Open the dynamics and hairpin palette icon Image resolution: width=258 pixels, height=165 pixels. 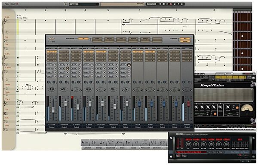[119, 143]
